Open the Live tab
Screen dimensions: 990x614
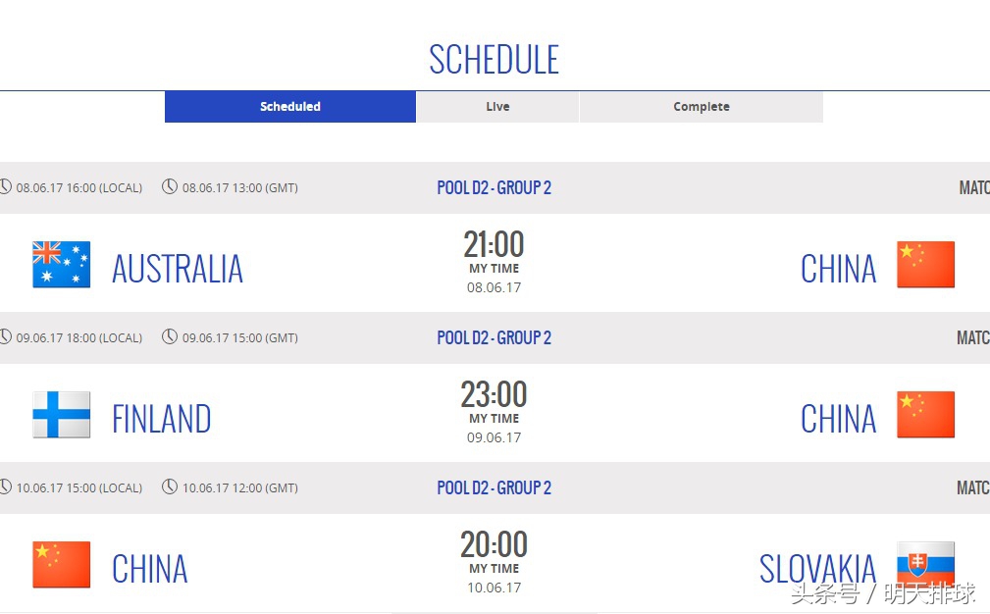(497, 107)
